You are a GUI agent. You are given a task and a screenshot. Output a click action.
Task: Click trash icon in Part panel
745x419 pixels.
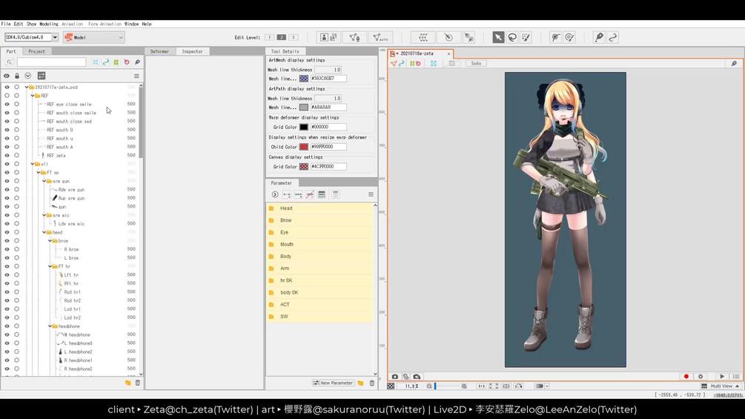click(x=138, y=383)
